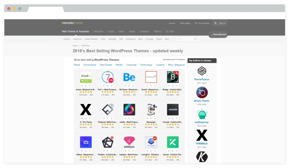Go to the Audio category
The height and width of the screenshot is (168, 290).
pos(132,31)
